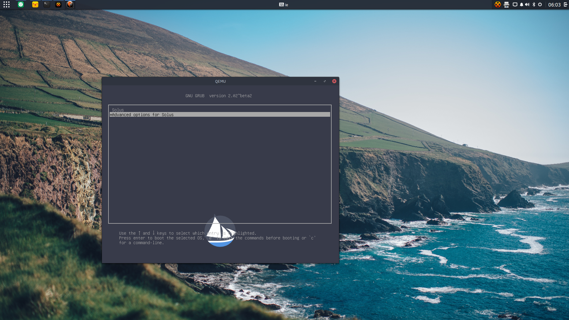Open the Raven sidebar with the arrow icon
The image size is (569, 320).
[x=565, y=4]
